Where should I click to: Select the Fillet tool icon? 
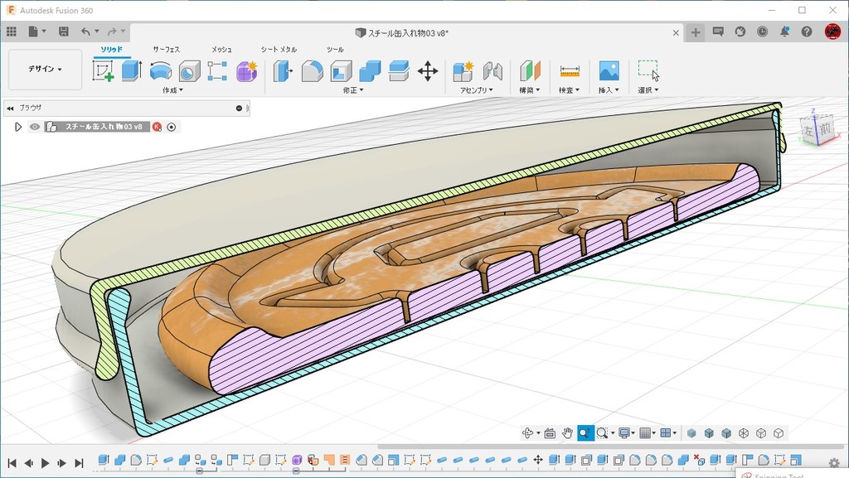pyautogui.click(x=312, y=71)
